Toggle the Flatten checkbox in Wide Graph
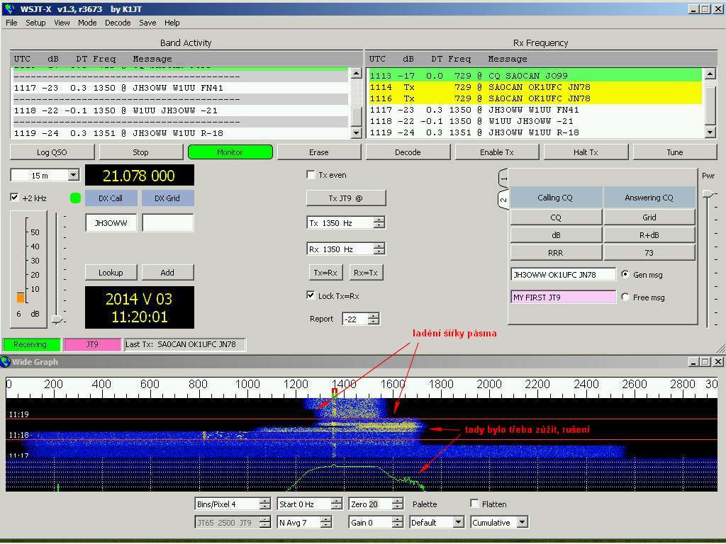The height and width of the screenshot is (544, 726). point(475,504)
